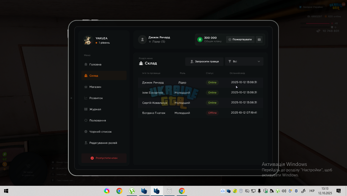The height and width of the screenshot is (196, 347).
Task: Expand the Всі filter dropdown
Action: tap(244, 62)
